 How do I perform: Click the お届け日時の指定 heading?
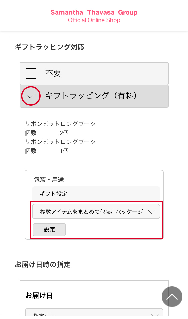43,264
